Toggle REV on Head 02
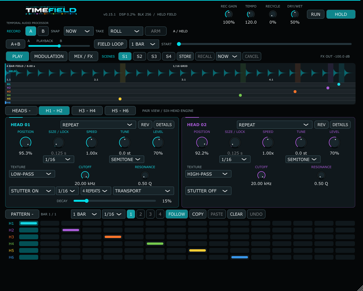 point(322,125)
